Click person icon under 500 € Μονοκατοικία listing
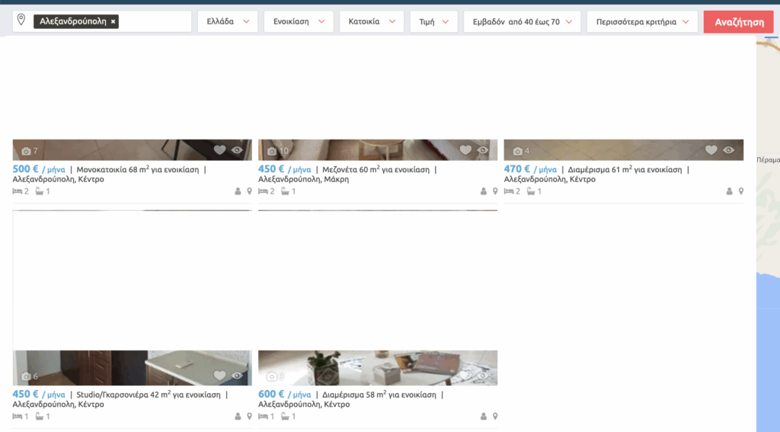780x432 pixels. pos(238,191)
